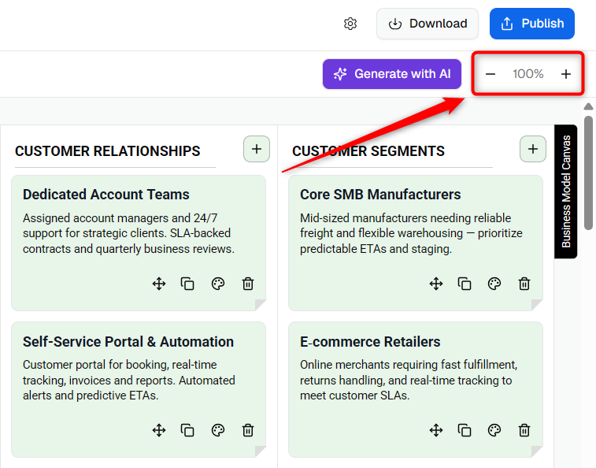Move the Dedicated Account Teams card
596x468 pixels.
click(159, 284)
